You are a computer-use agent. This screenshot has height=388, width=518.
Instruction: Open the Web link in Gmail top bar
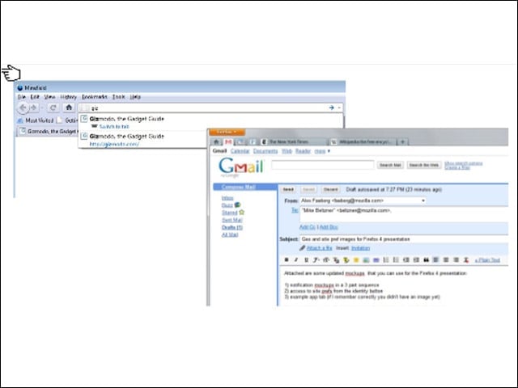(287, 151)
